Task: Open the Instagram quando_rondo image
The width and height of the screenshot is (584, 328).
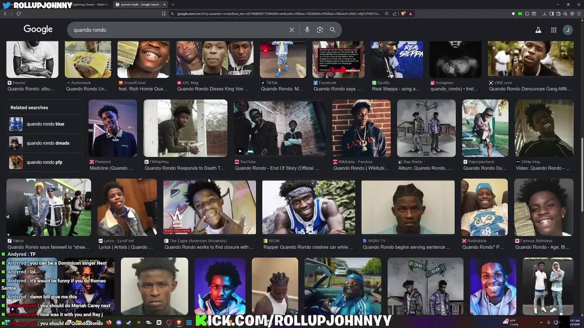Action: point(455,59)
